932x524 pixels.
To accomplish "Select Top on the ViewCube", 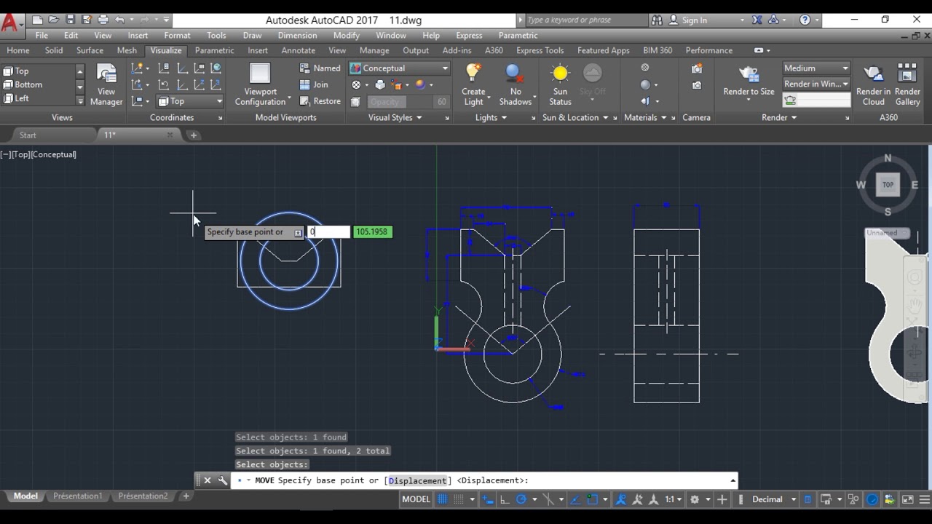I will point(888,185).
